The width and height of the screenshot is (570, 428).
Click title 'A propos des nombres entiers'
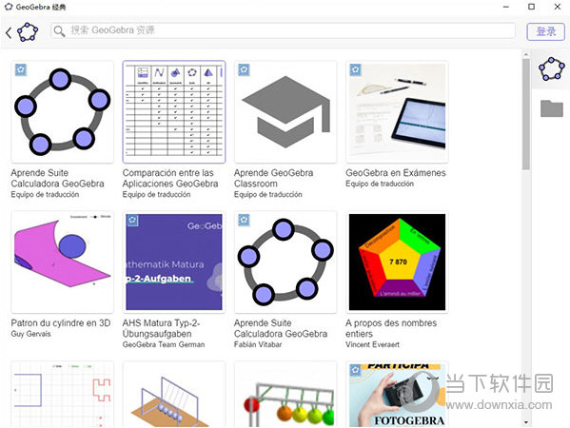click(391, 328)
